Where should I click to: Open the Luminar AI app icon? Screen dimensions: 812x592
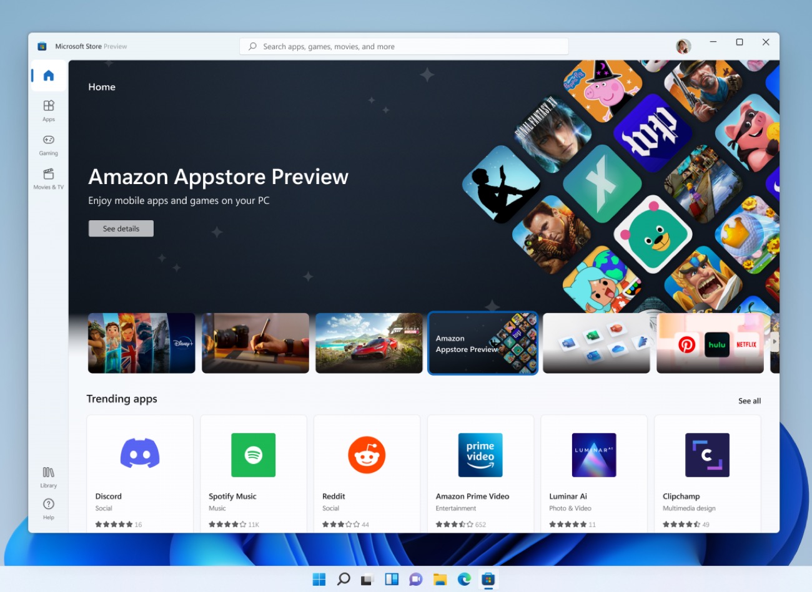(594, 455)
